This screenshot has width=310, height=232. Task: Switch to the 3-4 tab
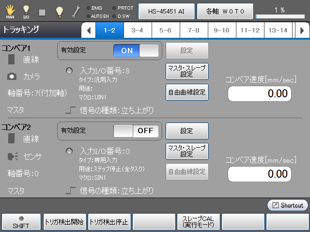point(137,31)
